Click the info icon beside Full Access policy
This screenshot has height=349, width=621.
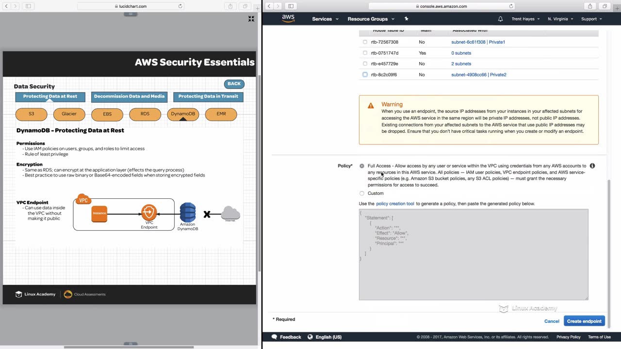click(592, 166)
